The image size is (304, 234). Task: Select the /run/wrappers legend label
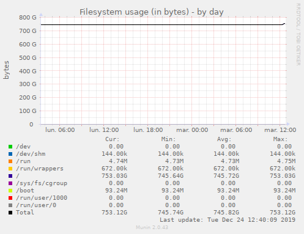click(x=40, y=169)
